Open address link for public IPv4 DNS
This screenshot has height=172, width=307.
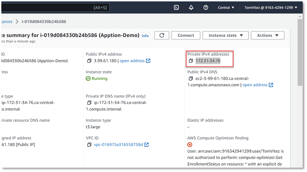[255, 85]
